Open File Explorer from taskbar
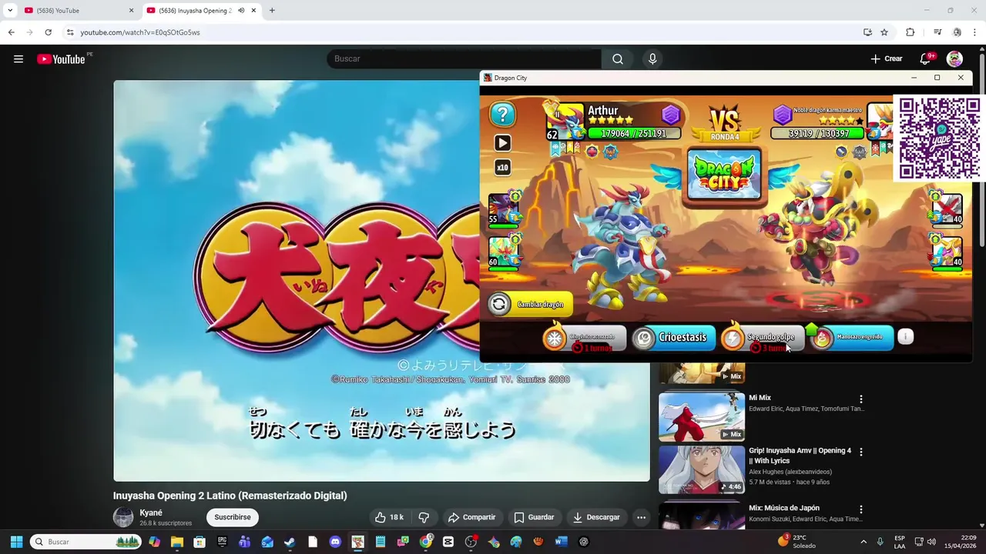The width and height of the screenshot is (986, 554). tap(177, 542)
